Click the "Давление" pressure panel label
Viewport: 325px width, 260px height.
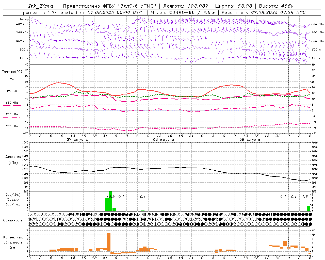click(x=13, y=157)
